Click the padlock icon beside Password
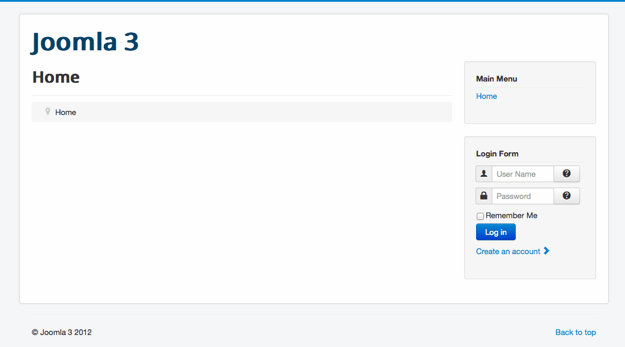The width and height of the screenshot is (625, 347). [x=484, y=196]
